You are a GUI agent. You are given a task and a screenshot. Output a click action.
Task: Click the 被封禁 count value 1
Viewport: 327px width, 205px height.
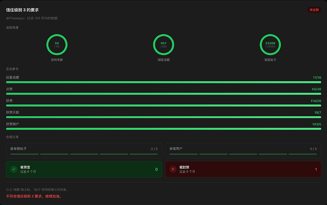point(316,169)
